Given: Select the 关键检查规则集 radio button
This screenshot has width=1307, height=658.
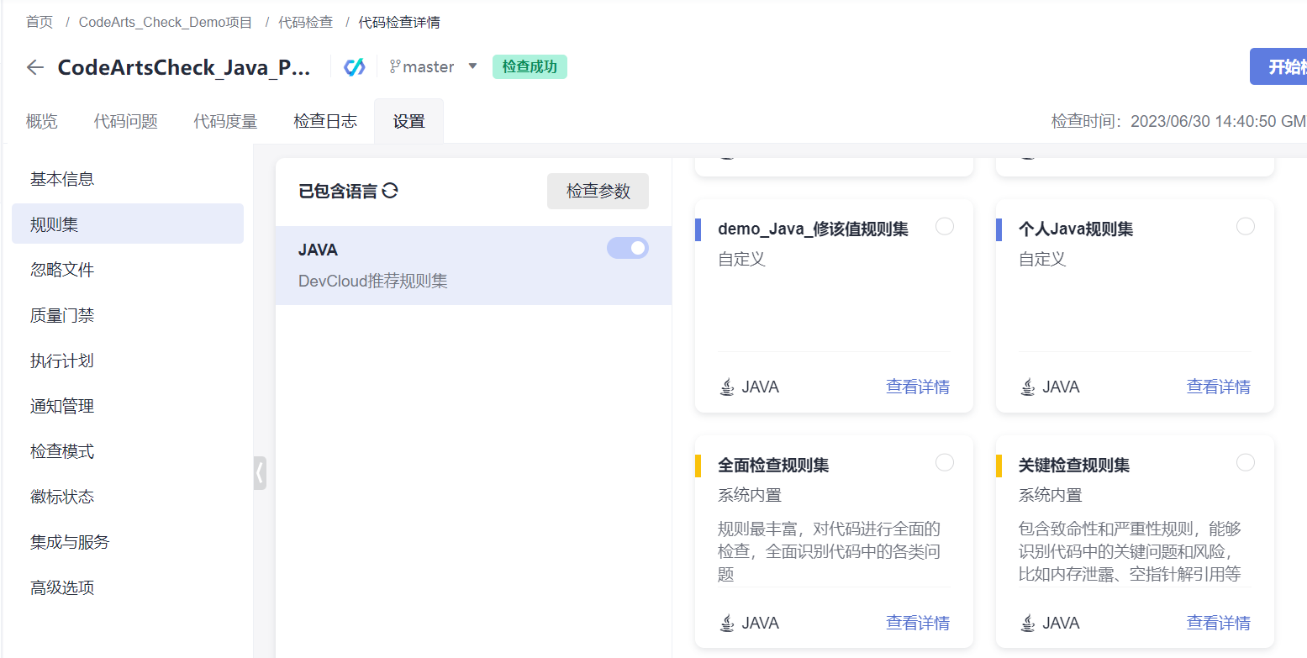Looking at the screenshot, I should click(x=1246, y=462).
